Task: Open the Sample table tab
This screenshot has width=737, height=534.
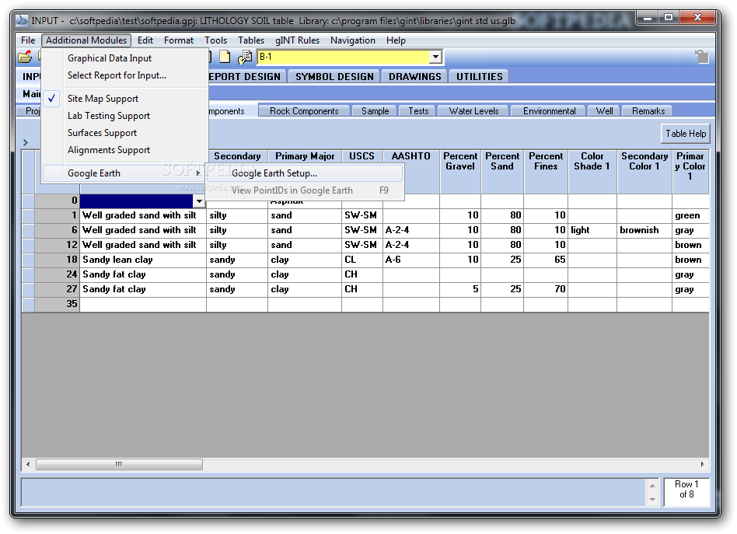Action: point(375,111)
